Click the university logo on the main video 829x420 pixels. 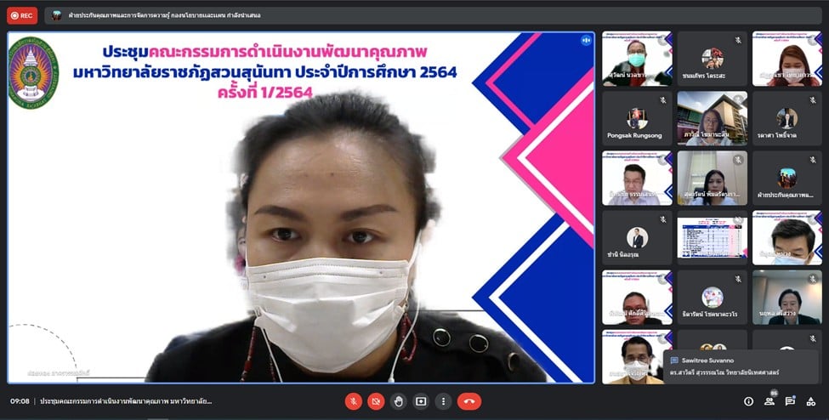33,72
